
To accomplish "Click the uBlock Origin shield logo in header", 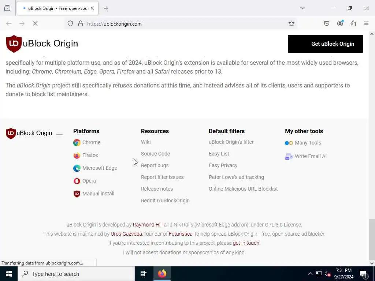I will 14,44.
